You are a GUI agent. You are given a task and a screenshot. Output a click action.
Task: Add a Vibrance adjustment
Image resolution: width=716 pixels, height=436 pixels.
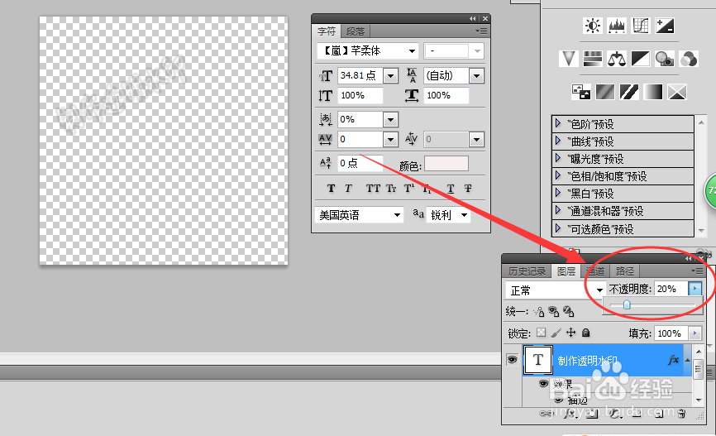pyautogui.click(x=569, y=59)
